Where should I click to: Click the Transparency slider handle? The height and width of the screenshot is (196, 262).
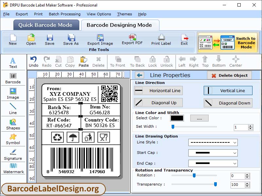[x=215, y=184]
